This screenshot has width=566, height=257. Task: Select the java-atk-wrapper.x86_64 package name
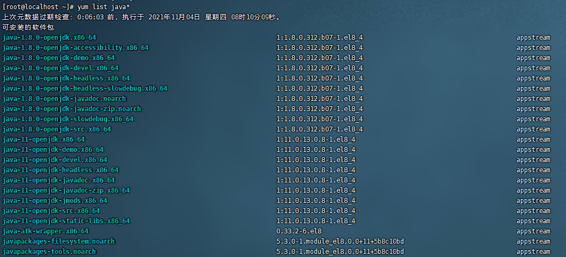tap(46, 231)
